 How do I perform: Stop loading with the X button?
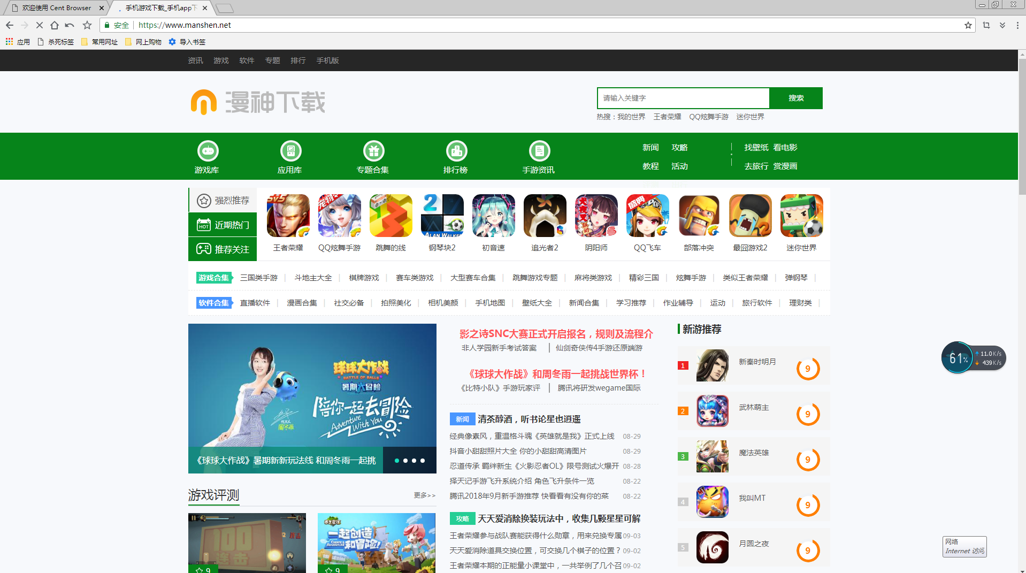39,25
